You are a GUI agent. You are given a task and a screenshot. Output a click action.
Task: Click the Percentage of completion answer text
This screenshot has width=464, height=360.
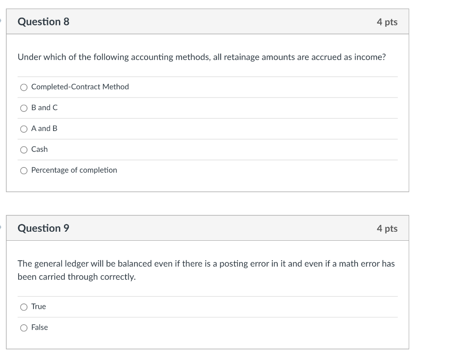coord(74,170)
